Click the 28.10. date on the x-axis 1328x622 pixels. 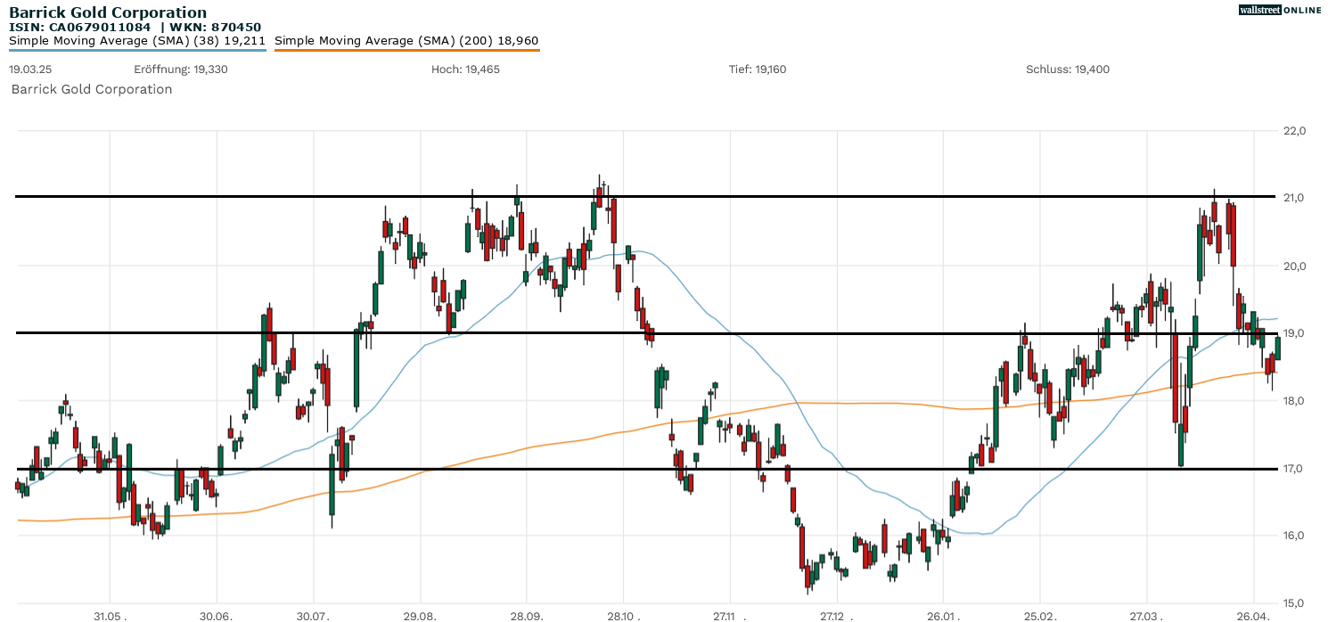coord(623,616)
